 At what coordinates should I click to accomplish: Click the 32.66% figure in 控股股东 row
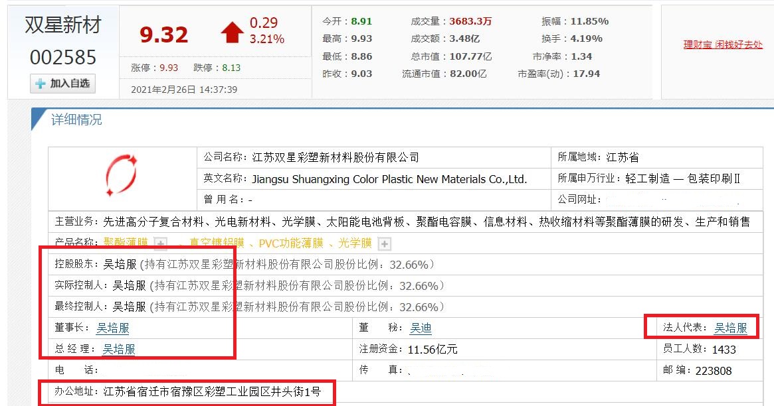click(x=409, y=265)
